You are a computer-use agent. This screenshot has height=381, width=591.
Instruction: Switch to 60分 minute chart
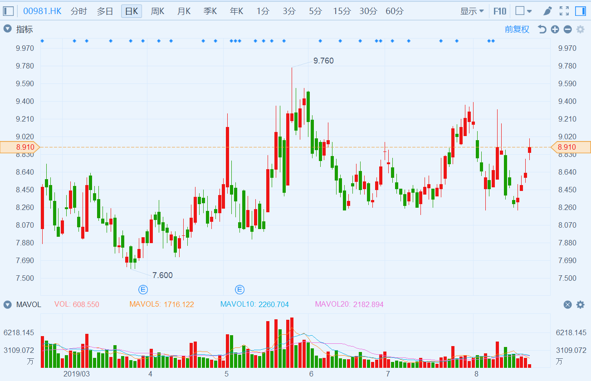pyautogui.click(x=395, y=11)
